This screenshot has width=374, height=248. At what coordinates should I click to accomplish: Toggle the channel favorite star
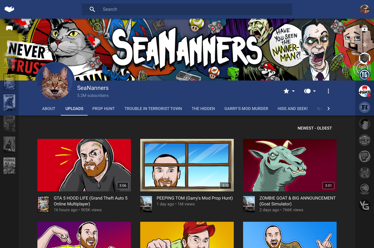point(286,91)
